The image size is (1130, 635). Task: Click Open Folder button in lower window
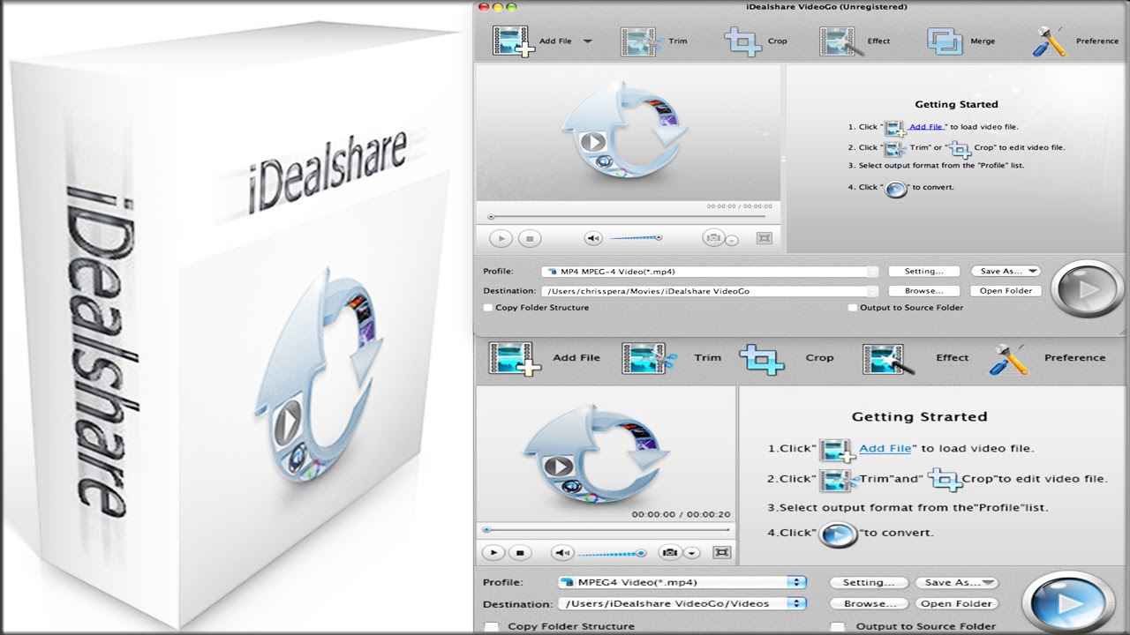coord(956,604)
